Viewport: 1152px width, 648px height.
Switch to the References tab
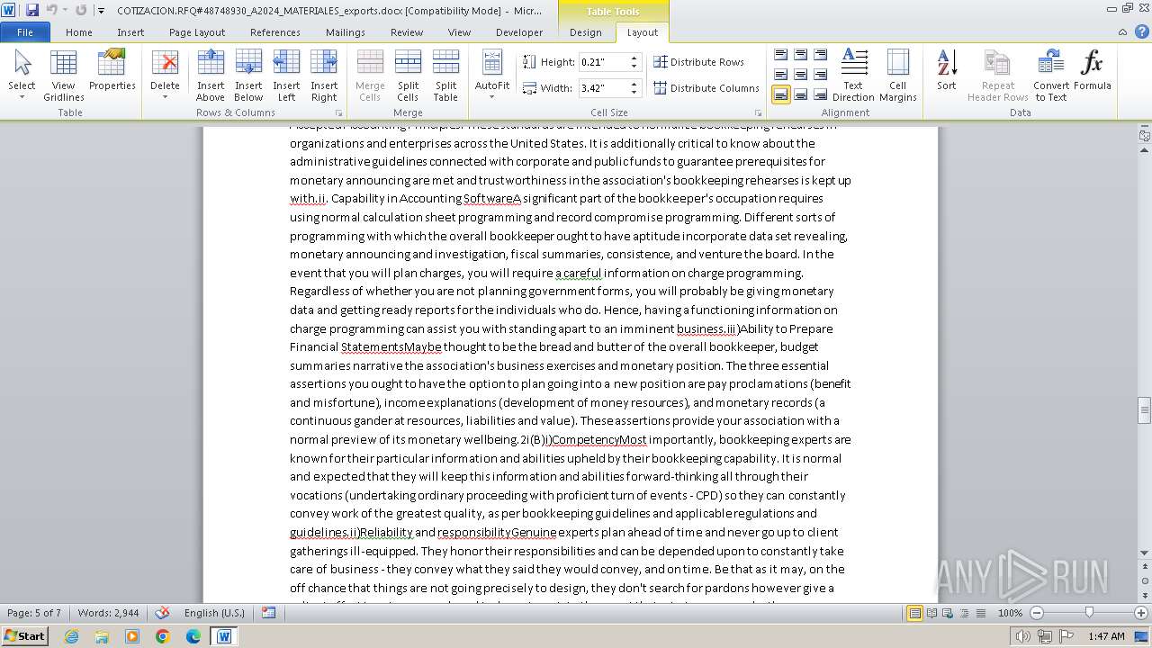click(275, 32)
